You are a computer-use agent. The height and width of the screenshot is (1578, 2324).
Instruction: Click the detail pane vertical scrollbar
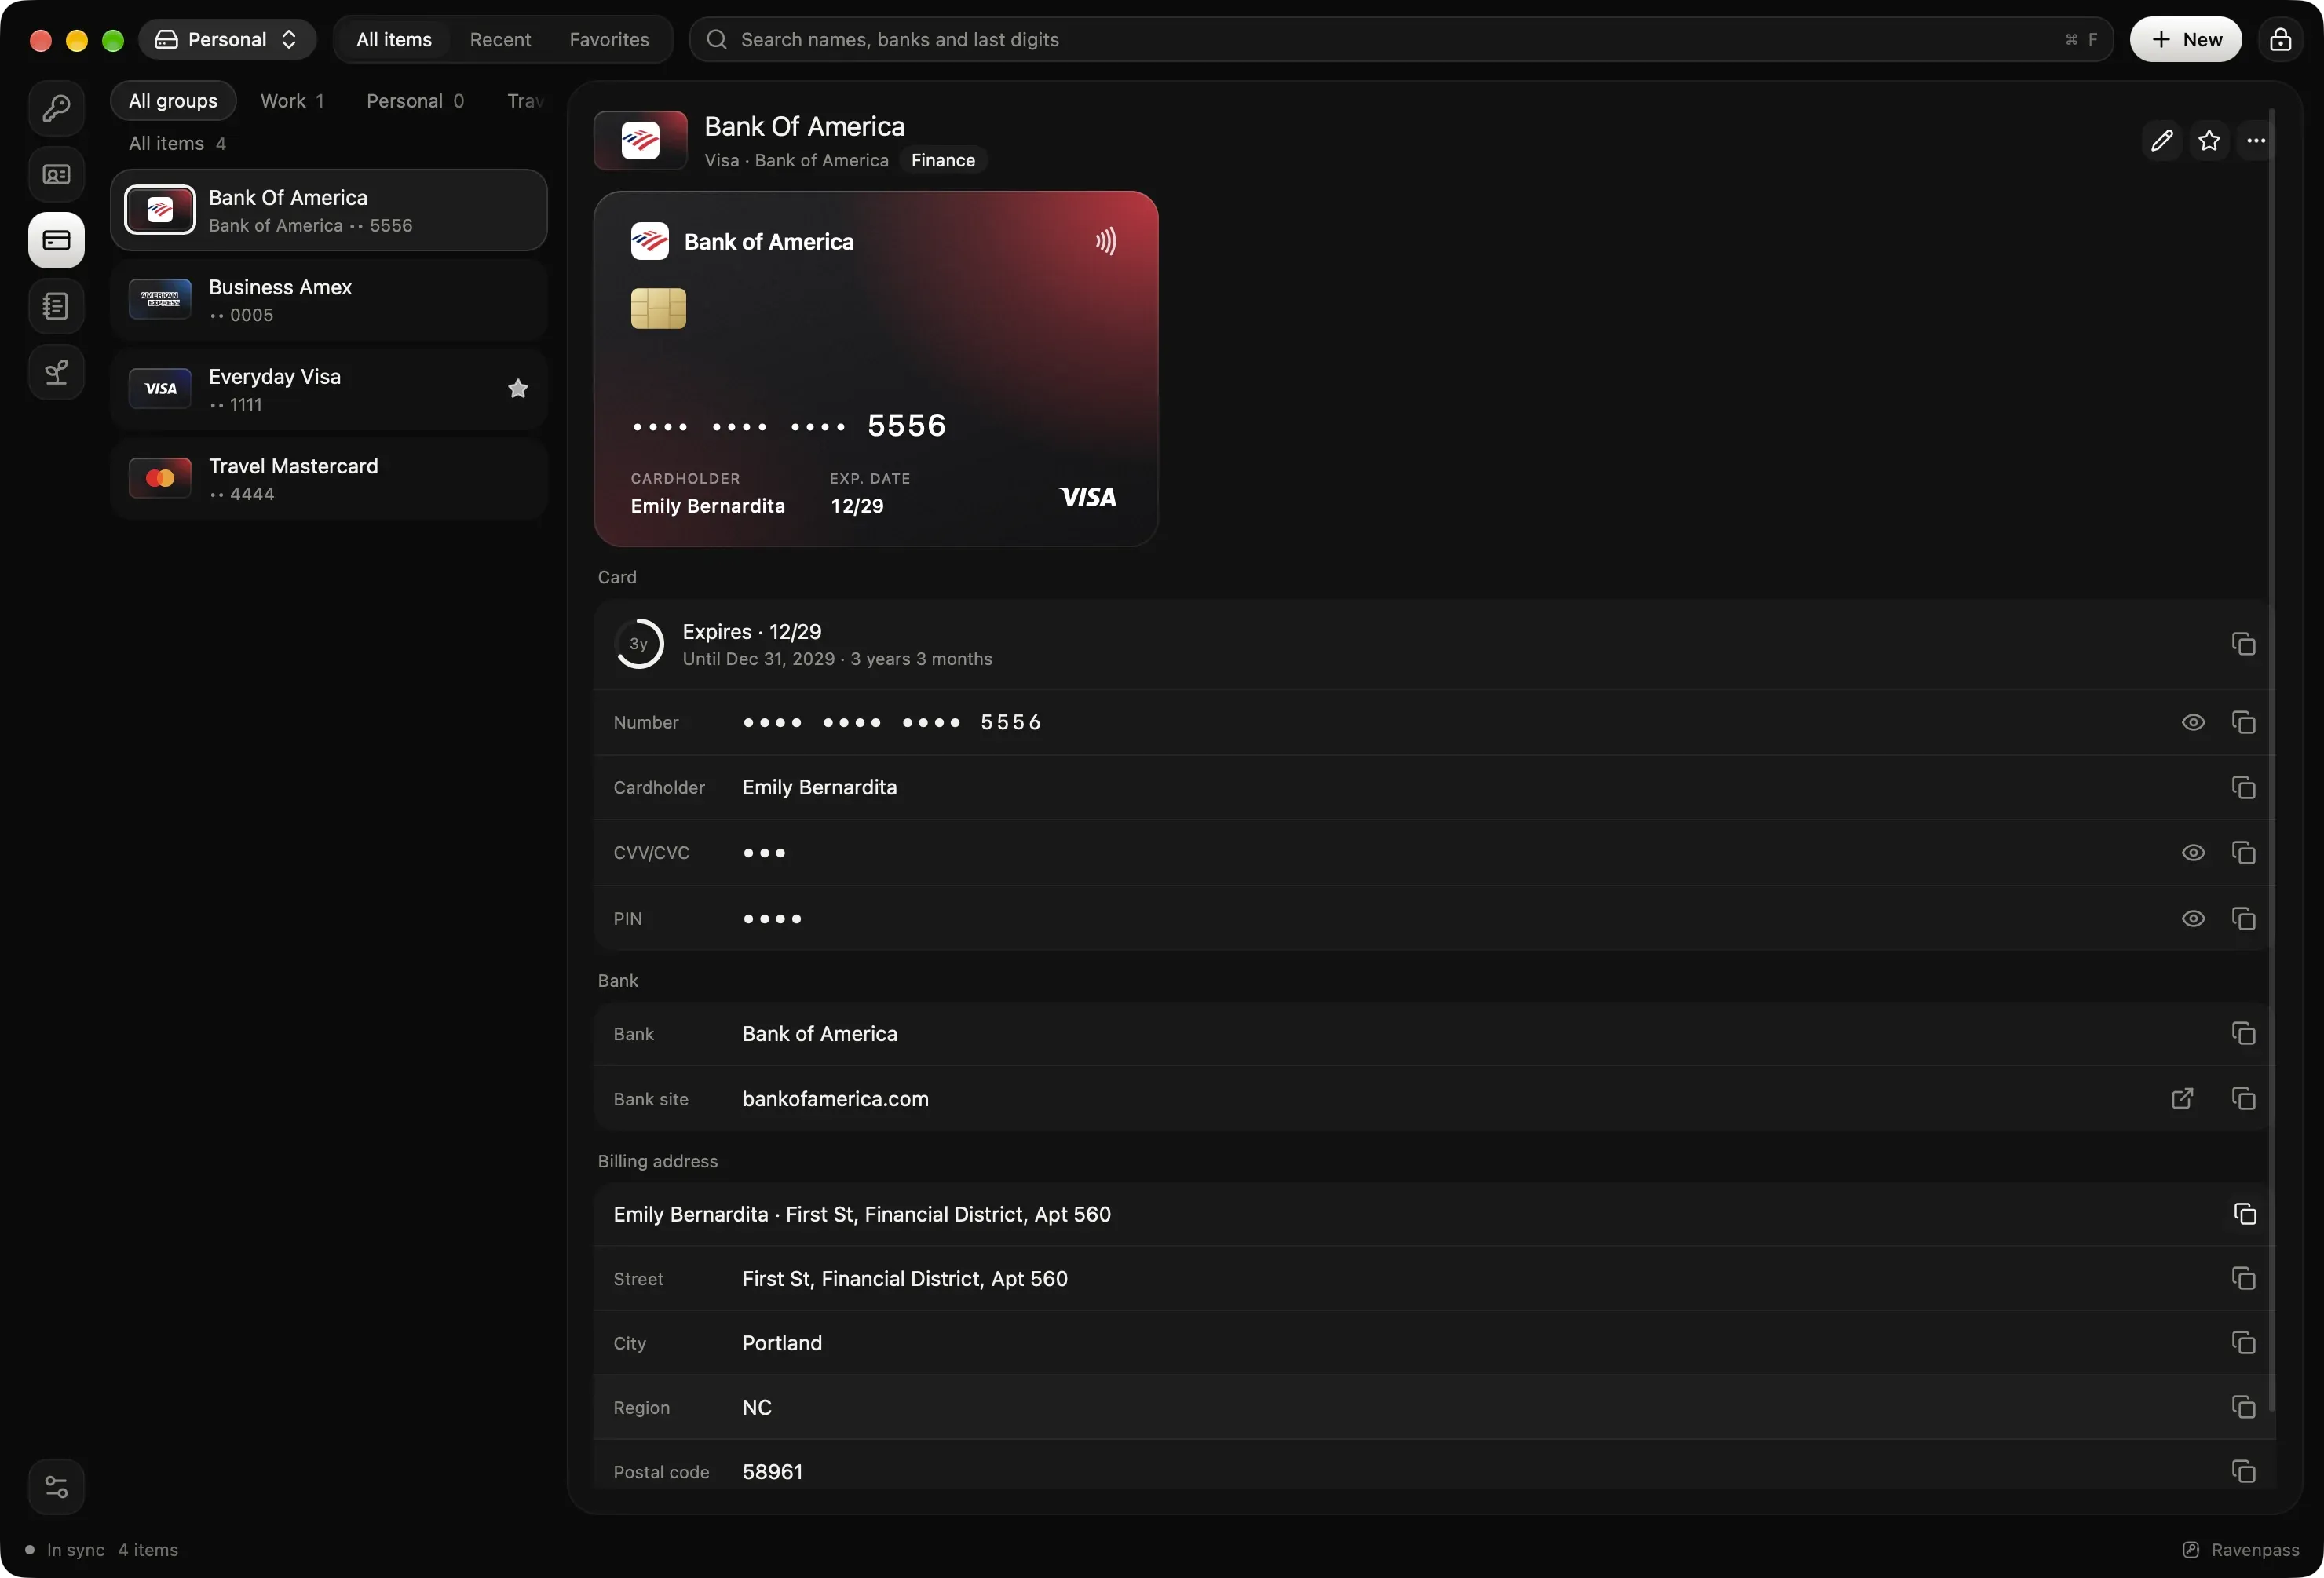2272,760
